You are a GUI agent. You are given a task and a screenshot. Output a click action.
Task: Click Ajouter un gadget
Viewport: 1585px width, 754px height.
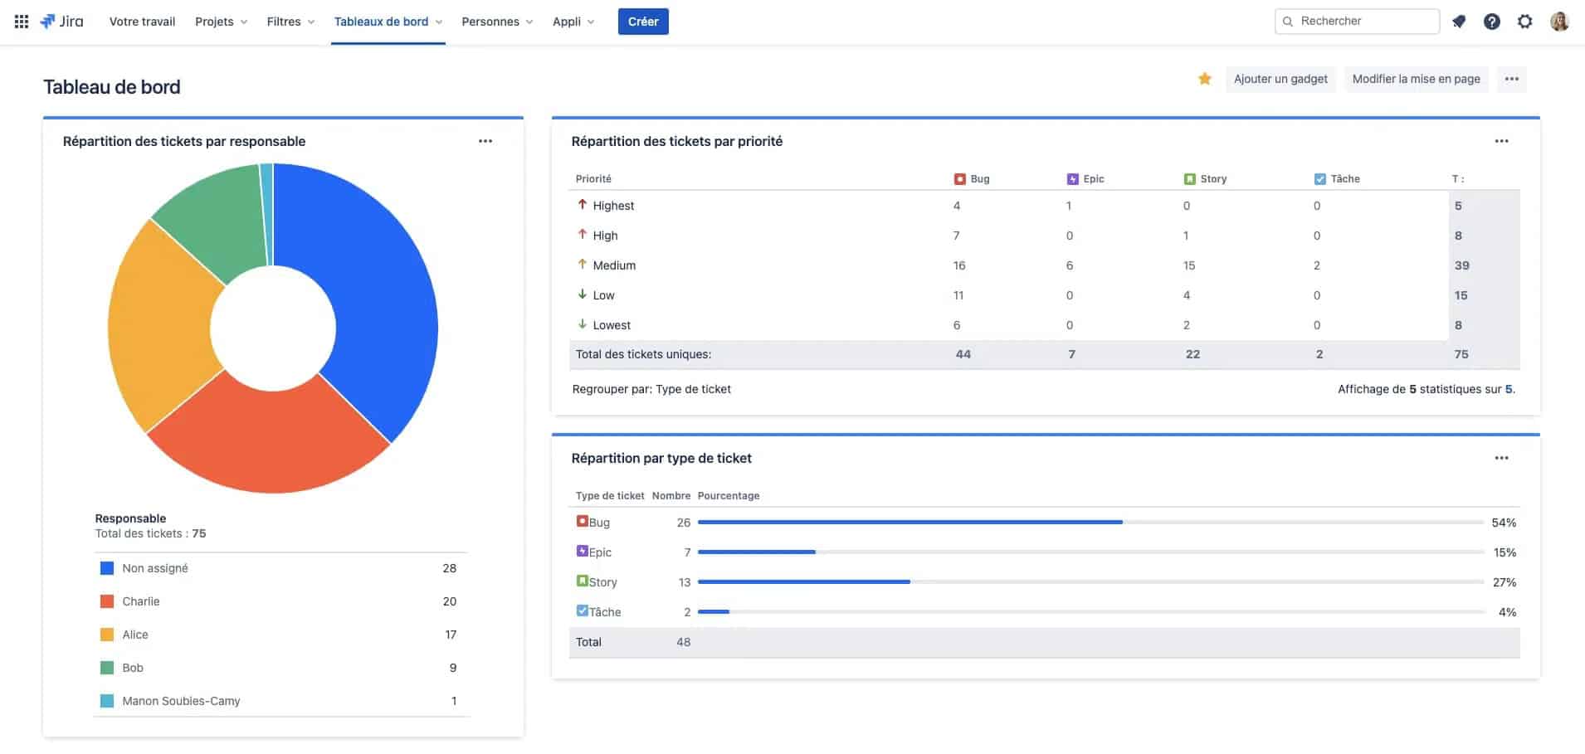click(1280, 79)
